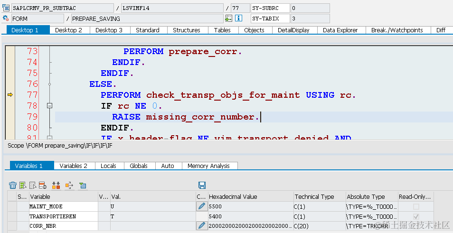Click pencil edit icon for MAINT_MODE
Screen dimensions: 453x233
click(202, 206)
